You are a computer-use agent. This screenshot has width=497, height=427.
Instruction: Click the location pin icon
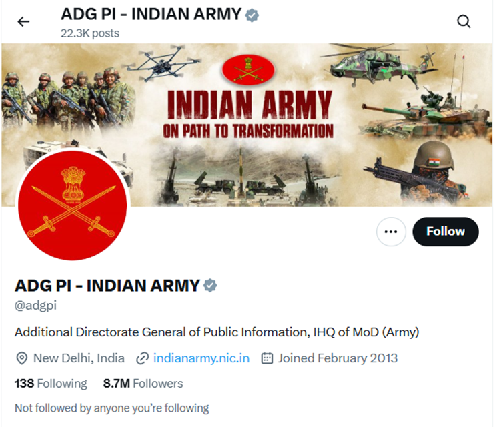tap(21, 358)
